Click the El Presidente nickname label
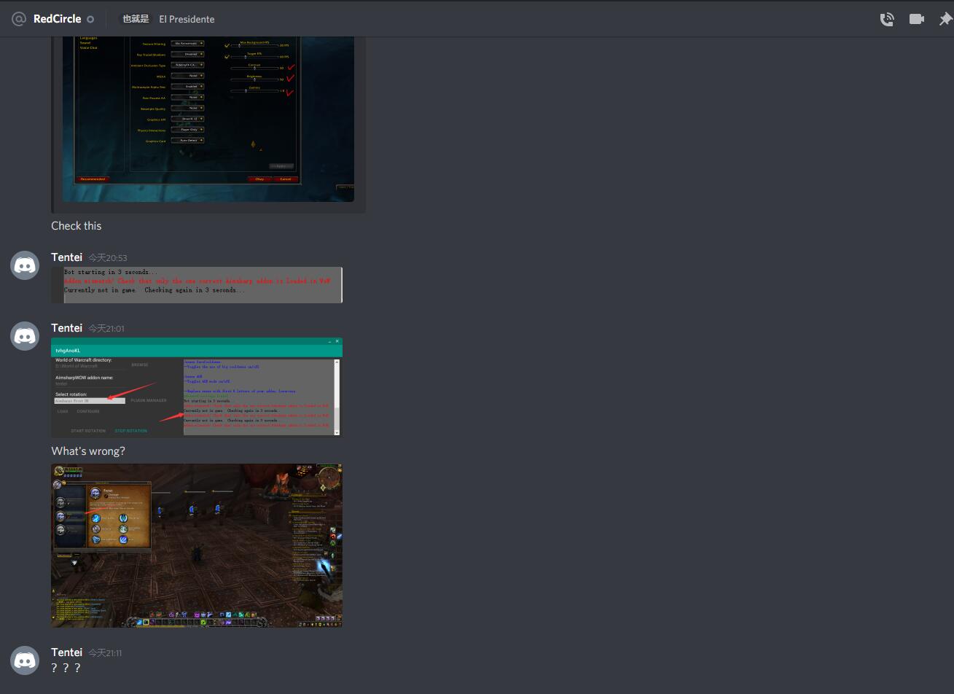Screen dimensions: 954x694 [187, 19]
